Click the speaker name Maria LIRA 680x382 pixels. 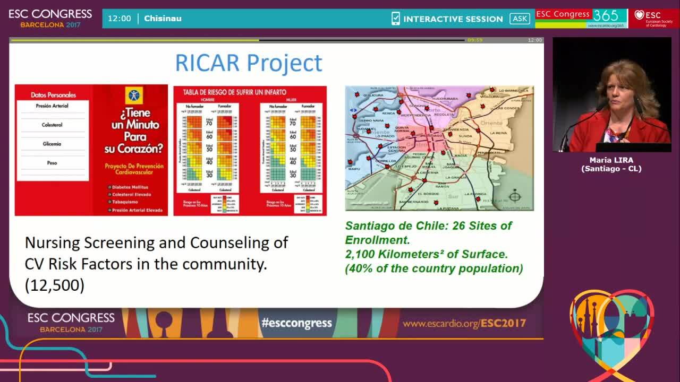611,160
